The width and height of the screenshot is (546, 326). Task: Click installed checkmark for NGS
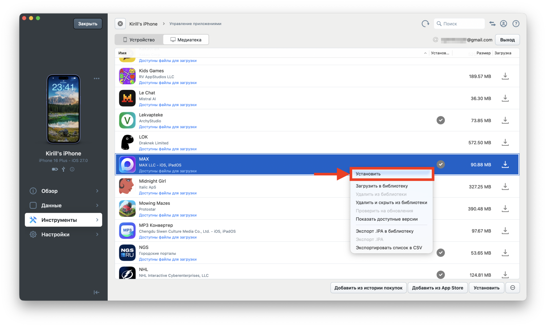pyautogui.click(x=440, y=253)
